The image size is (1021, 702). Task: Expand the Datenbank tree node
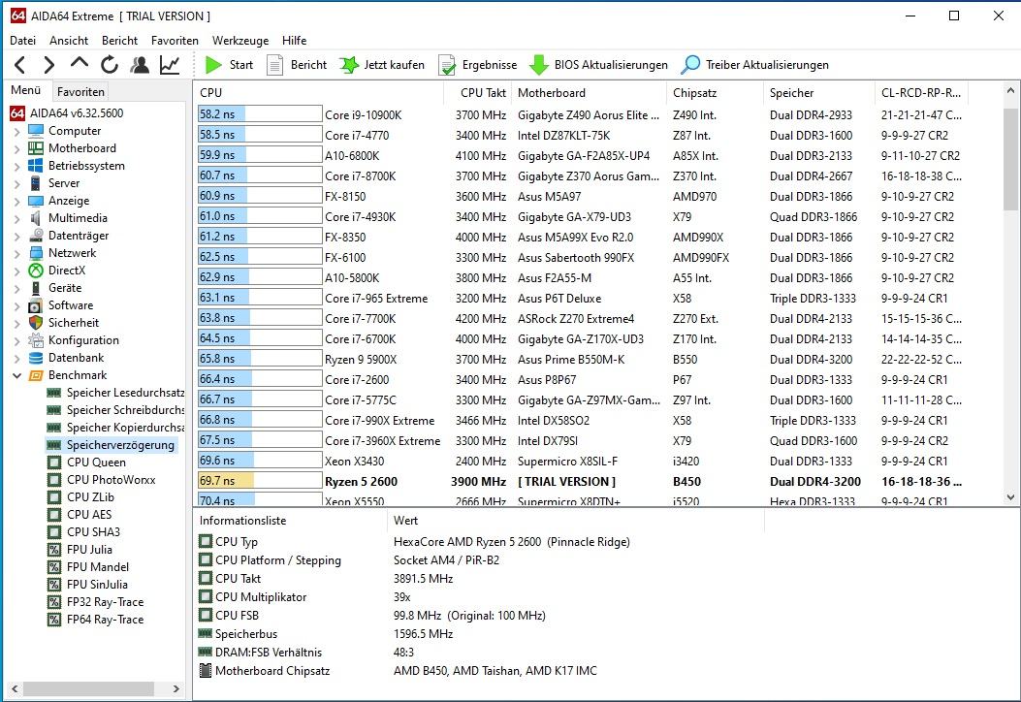[x=16, y=358]
